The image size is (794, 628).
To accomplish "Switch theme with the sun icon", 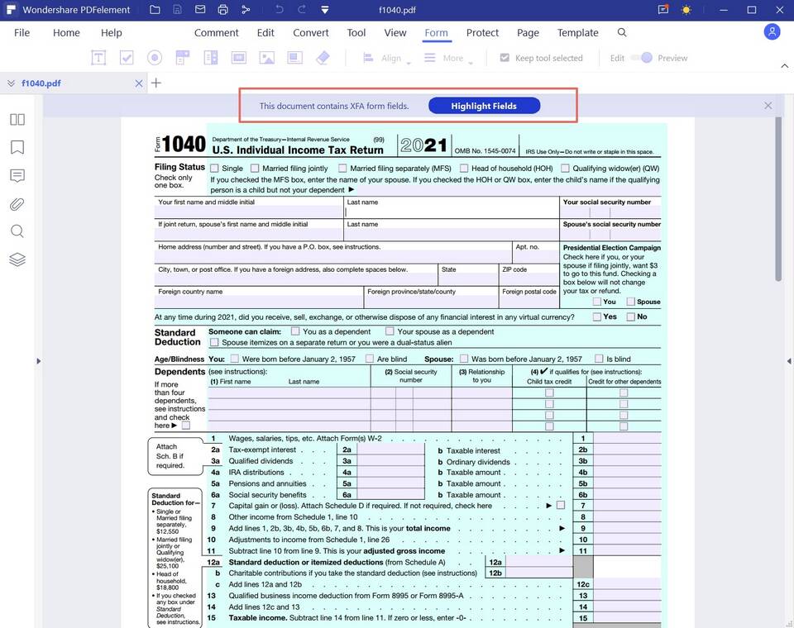I will [686, 10].
